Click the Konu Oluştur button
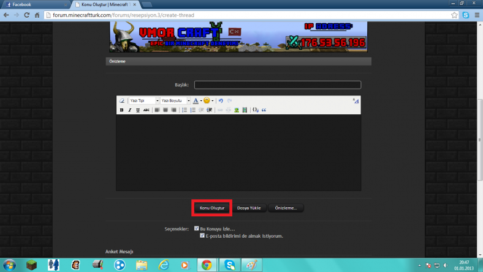This screenshot has width=483, height=272. coord(212,208)
